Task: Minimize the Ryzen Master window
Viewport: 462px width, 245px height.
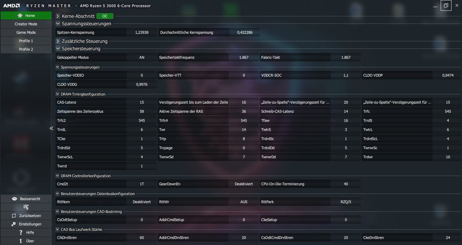Action: coord(435,6)
